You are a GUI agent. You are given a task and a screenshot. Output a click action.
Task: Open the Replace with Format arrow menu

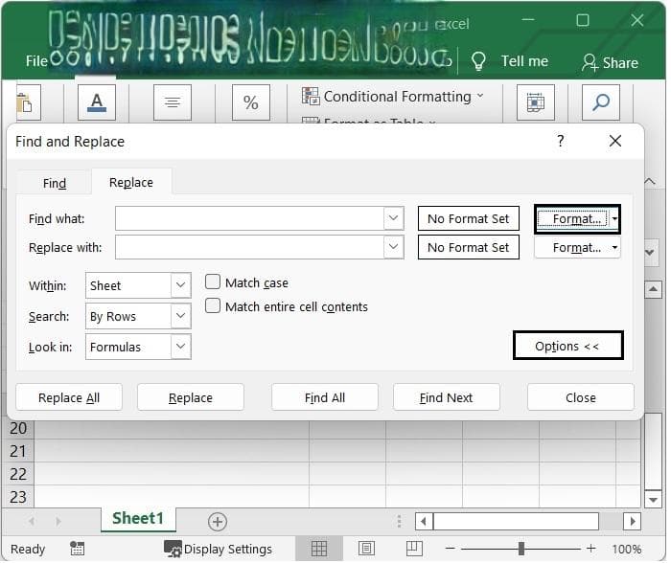click(614, 248)
